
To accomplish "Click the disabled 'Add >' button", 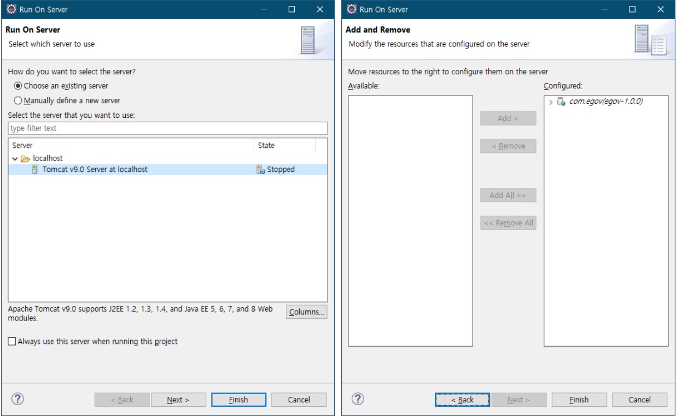I will click(508, 118).
